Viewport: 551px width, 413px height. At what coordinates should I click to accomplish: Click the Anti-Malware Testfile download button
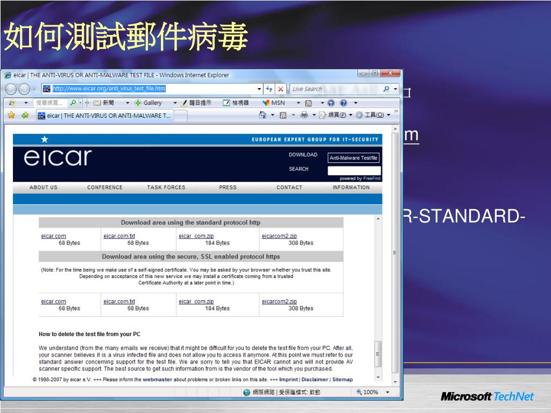pos(353,158)
